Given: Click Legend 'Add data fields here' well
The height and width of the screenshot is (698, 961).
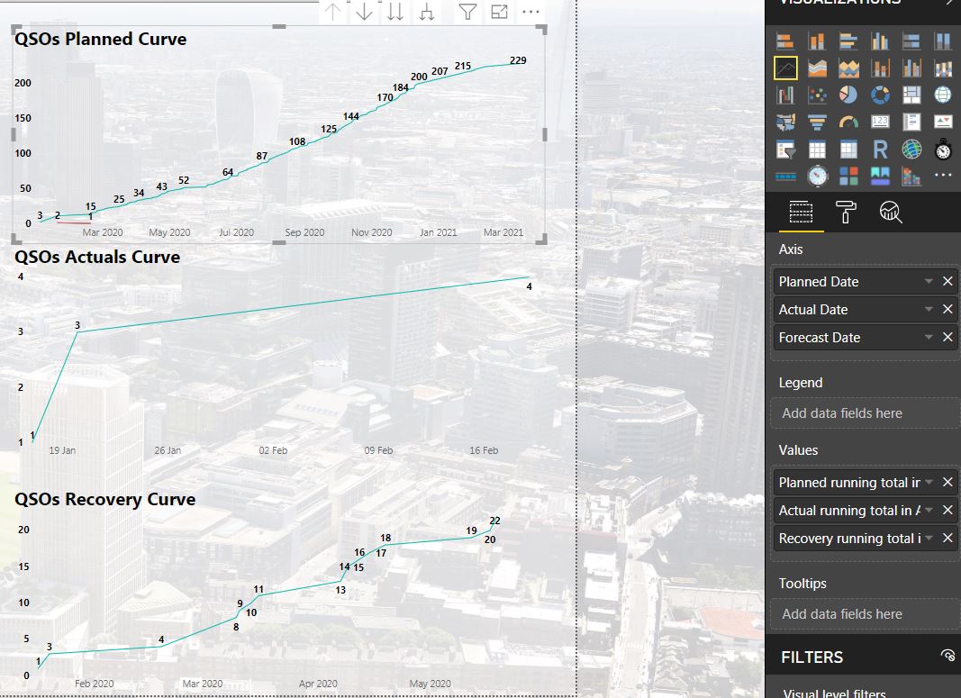Looking at the screenshot, I should [x=865, y=413].
